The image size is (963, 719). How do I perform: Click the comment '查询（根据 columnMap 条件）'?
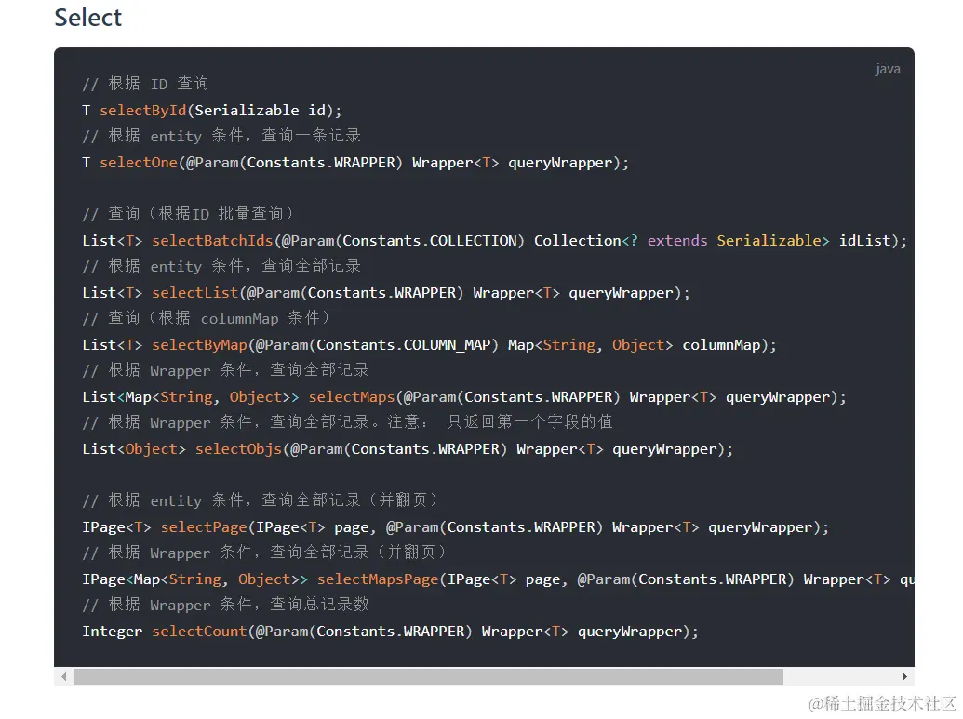click(220, 318)
